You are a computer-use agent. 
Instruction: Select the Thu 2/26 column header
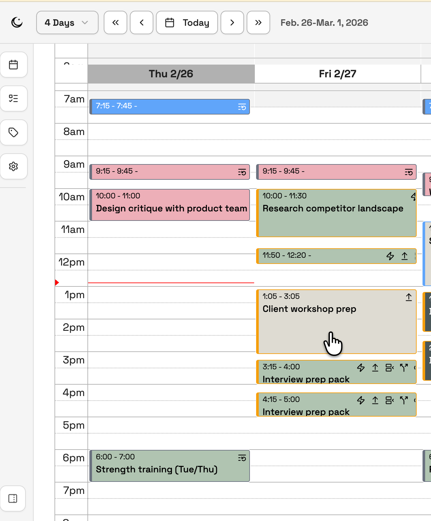(171, 74)
